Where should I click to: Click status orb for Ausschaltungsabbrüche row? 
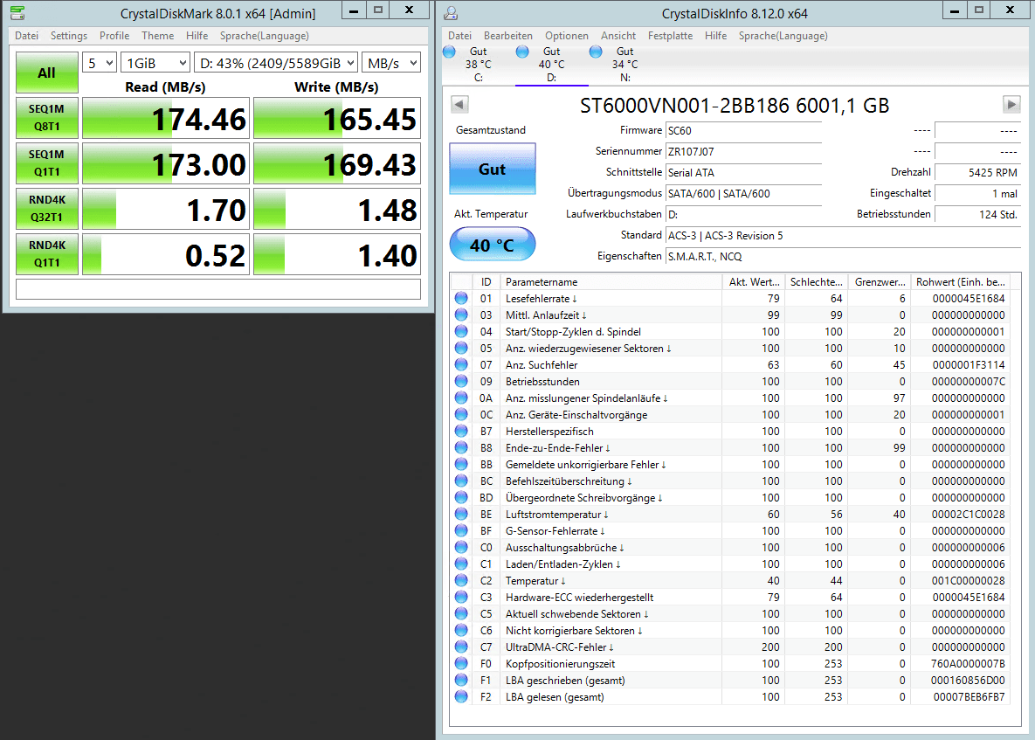click(x=461, y=547)
